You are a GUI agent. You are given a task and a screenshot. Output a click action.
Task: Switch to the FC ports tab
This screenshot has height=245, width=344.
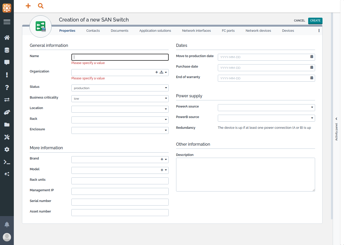coord(228,31)
